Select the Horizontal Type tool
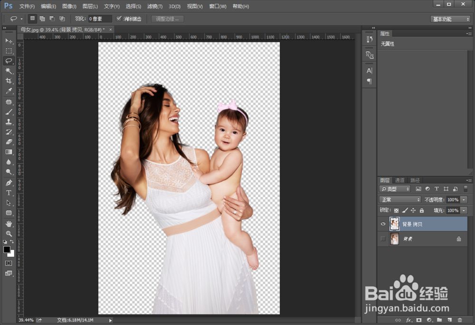Screen dimensions: 475x325 click(9, 193)
